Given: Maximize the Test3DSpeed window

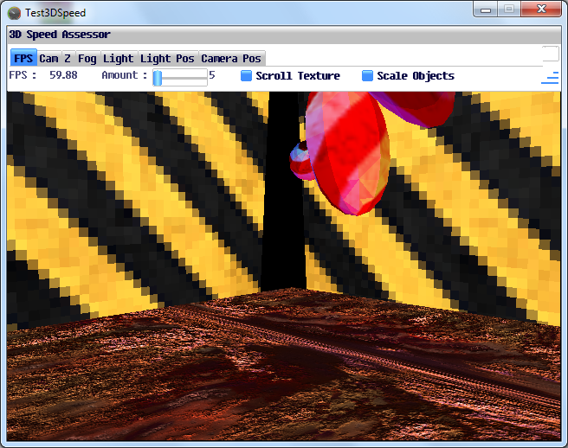Looking at the screenshot, I should pyautogui.click(x=509, y=9).
